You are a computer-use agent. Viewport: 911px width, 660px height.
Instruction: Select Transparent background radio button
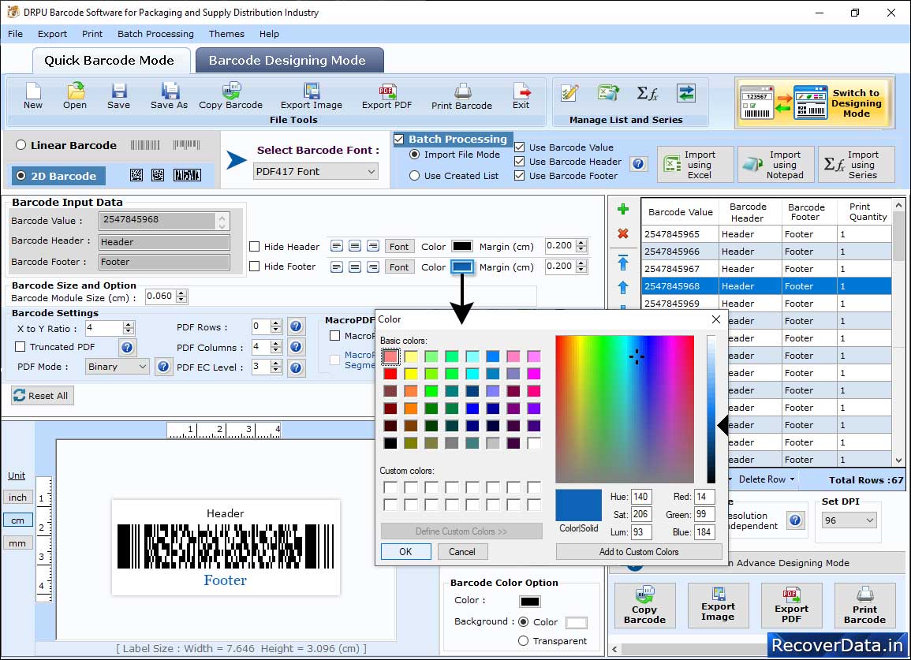[x=524, y=641]
